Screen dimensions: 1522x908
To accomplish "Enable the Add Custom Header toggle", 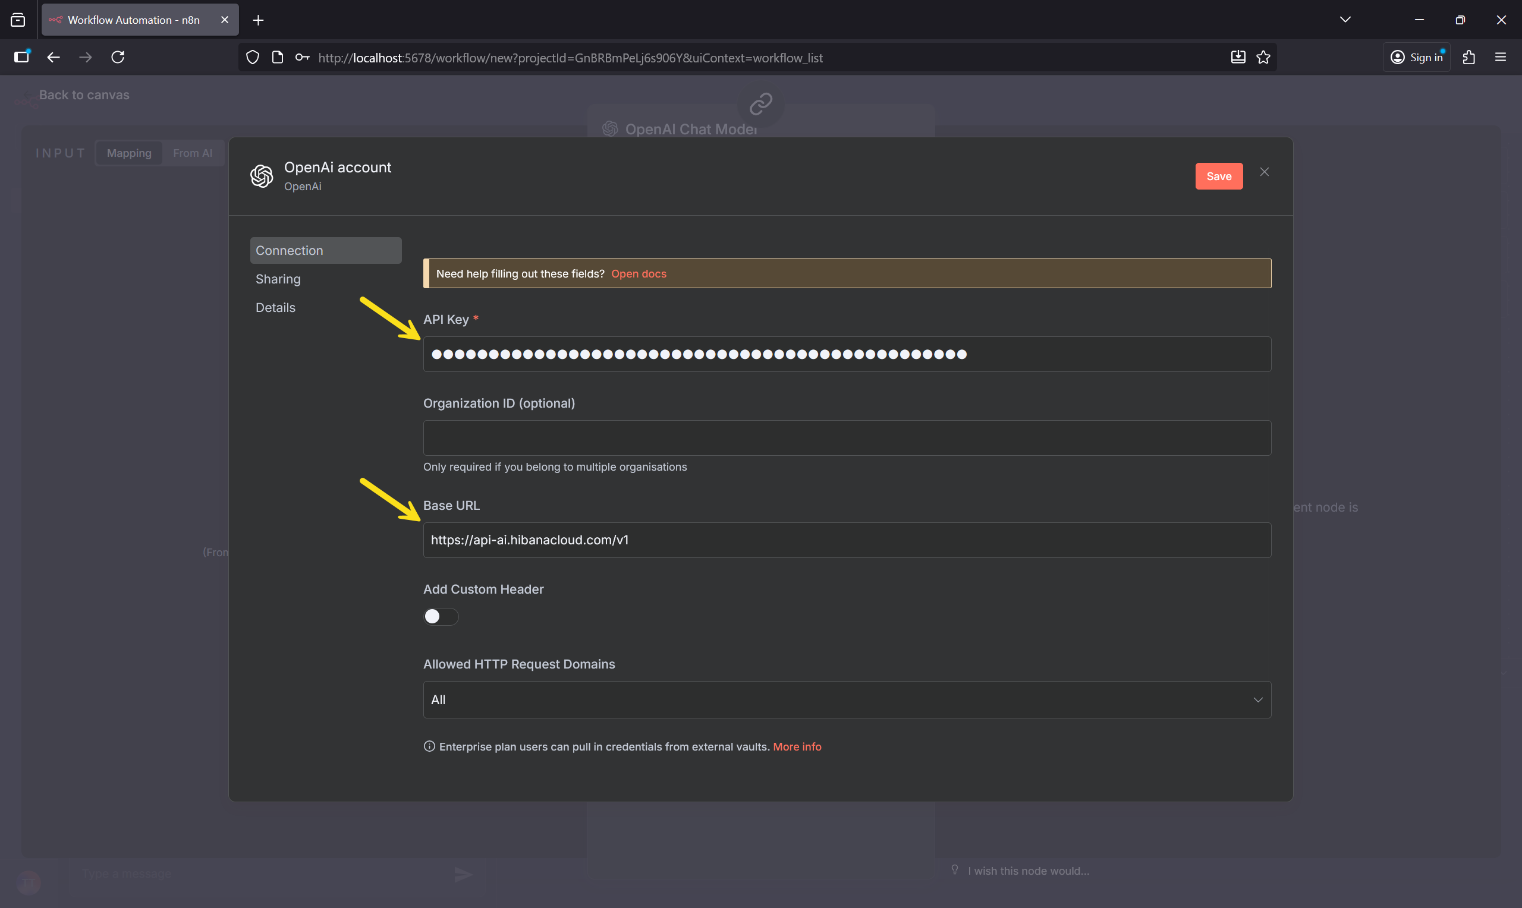I will point(441,616).
